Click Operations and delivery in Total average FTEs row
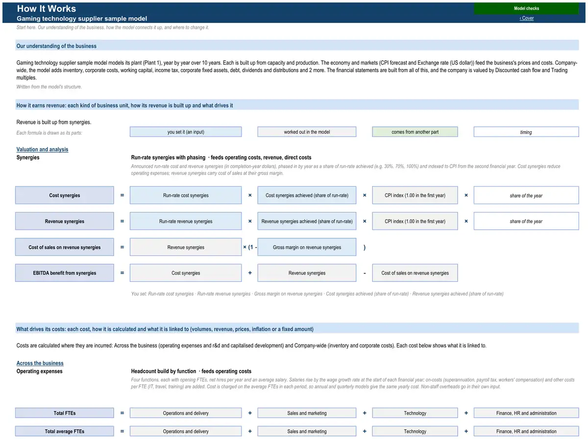588x439 pixels. point(186,431)
